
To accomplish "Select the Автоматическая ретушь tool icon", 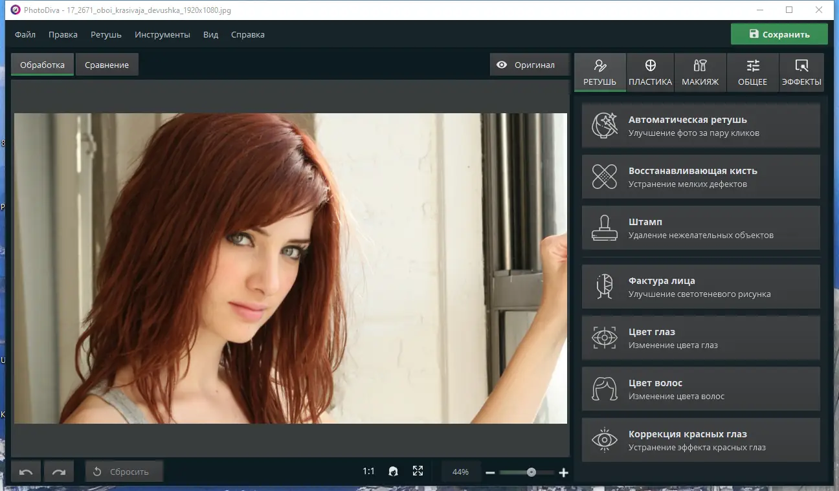I will tap(604, 125).
